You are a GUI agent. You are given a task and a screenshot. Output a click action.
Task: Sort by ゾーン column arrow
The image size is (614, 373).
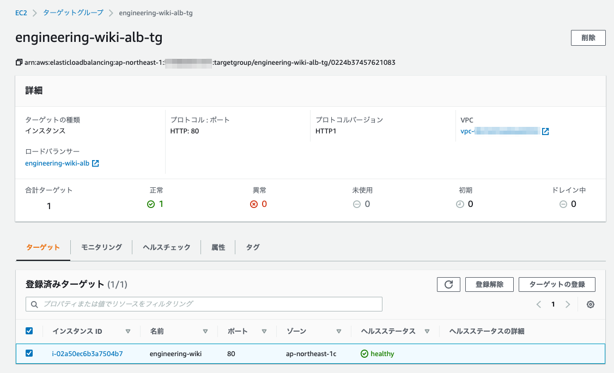(339, 331)
